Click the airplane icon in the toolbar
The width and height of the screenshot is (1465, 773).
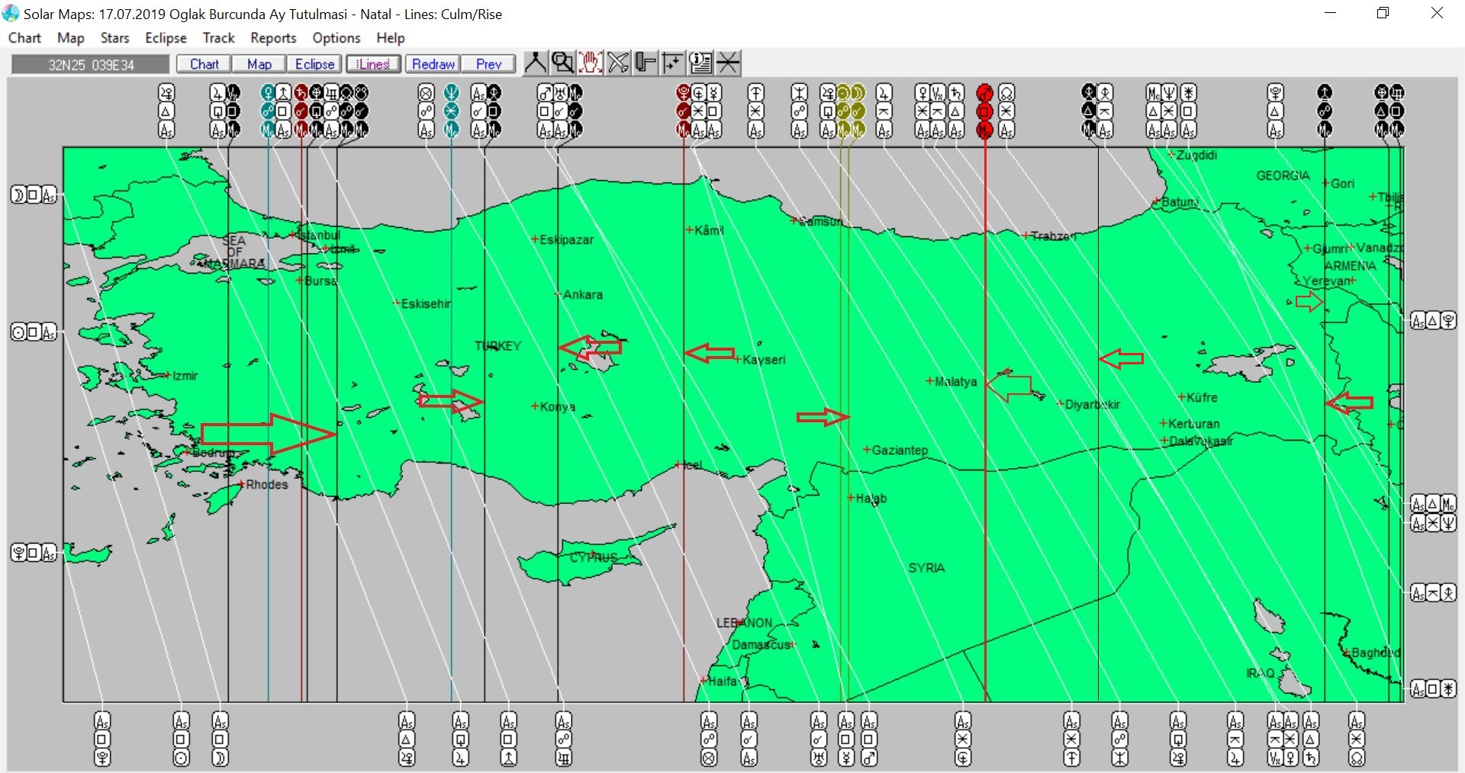click(x=618, y=63)
